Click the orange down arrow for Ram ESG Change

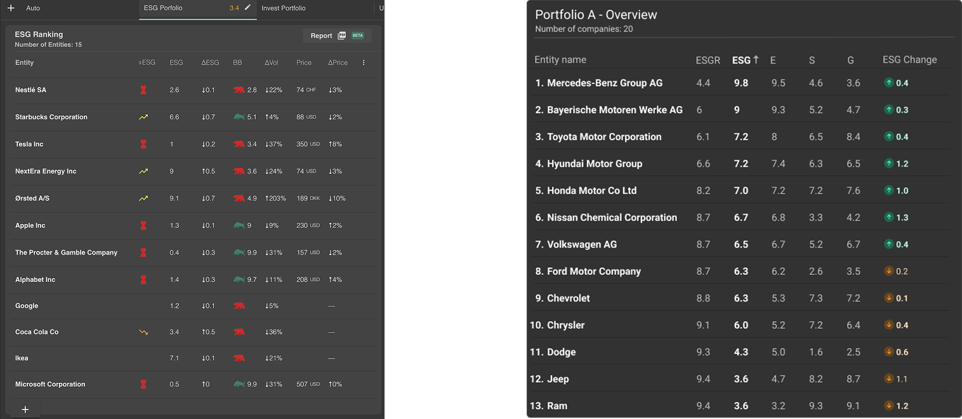[x=888, y=406]
